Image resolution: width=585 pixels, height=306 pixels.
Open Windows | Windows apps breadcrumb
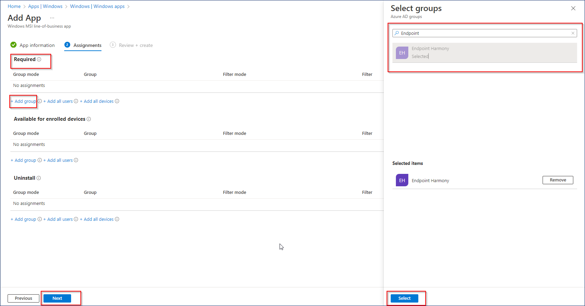97,6
